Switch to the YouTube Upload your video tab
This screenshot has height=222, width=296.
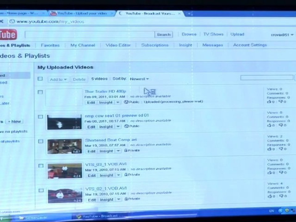click(82, 13)
